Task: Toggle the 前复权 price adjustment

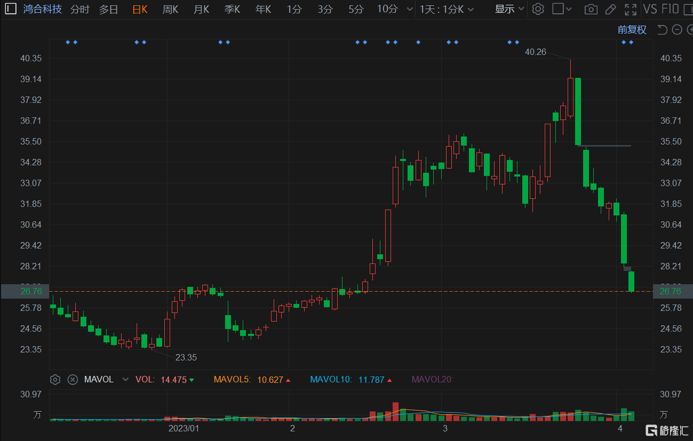Action: click(632, 30)
